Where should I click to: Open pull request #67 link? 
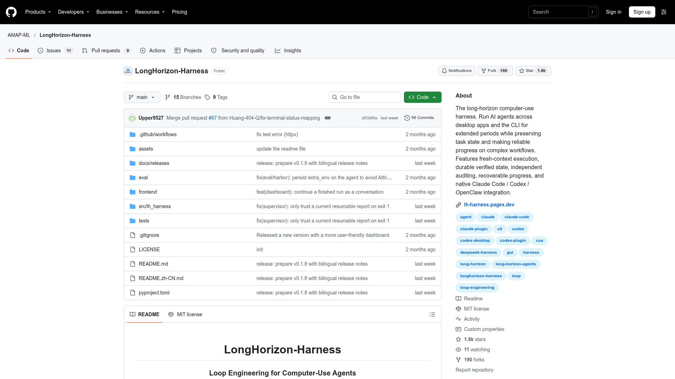(212, 118)
